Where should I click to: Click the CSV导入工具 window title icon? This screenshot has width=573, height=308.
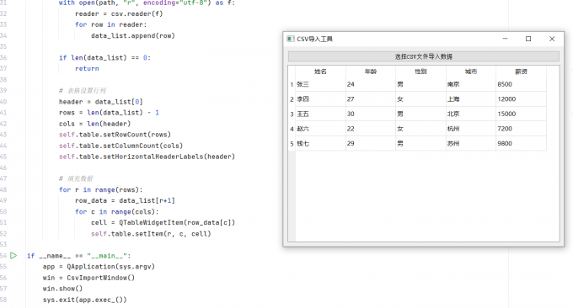pyautogui.click(x=291, y=39)
